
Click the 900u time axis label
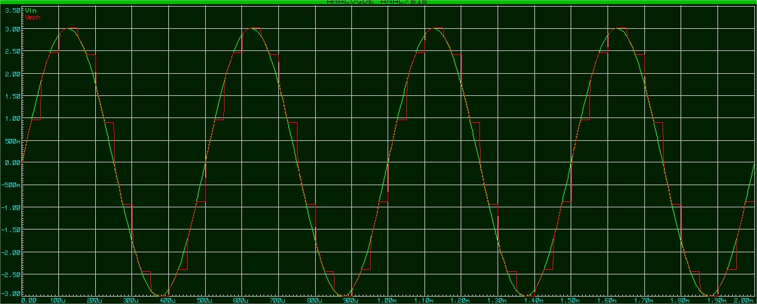click(x=351, y=300)
